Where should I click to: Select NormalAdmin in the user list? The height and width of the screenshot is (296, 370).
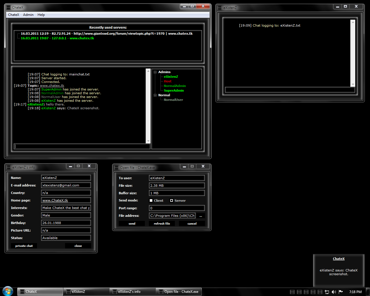pos(175,86)
